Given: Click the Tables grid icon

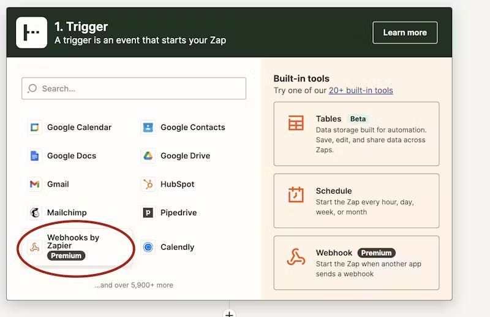Looking at the screenshot, I should pyautogui.click(x=296, y=123).
